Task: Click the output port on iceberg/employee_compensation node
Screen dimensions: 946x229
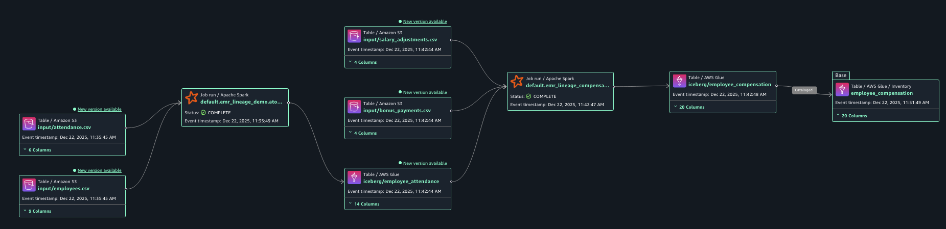Action: click(776, 86)
